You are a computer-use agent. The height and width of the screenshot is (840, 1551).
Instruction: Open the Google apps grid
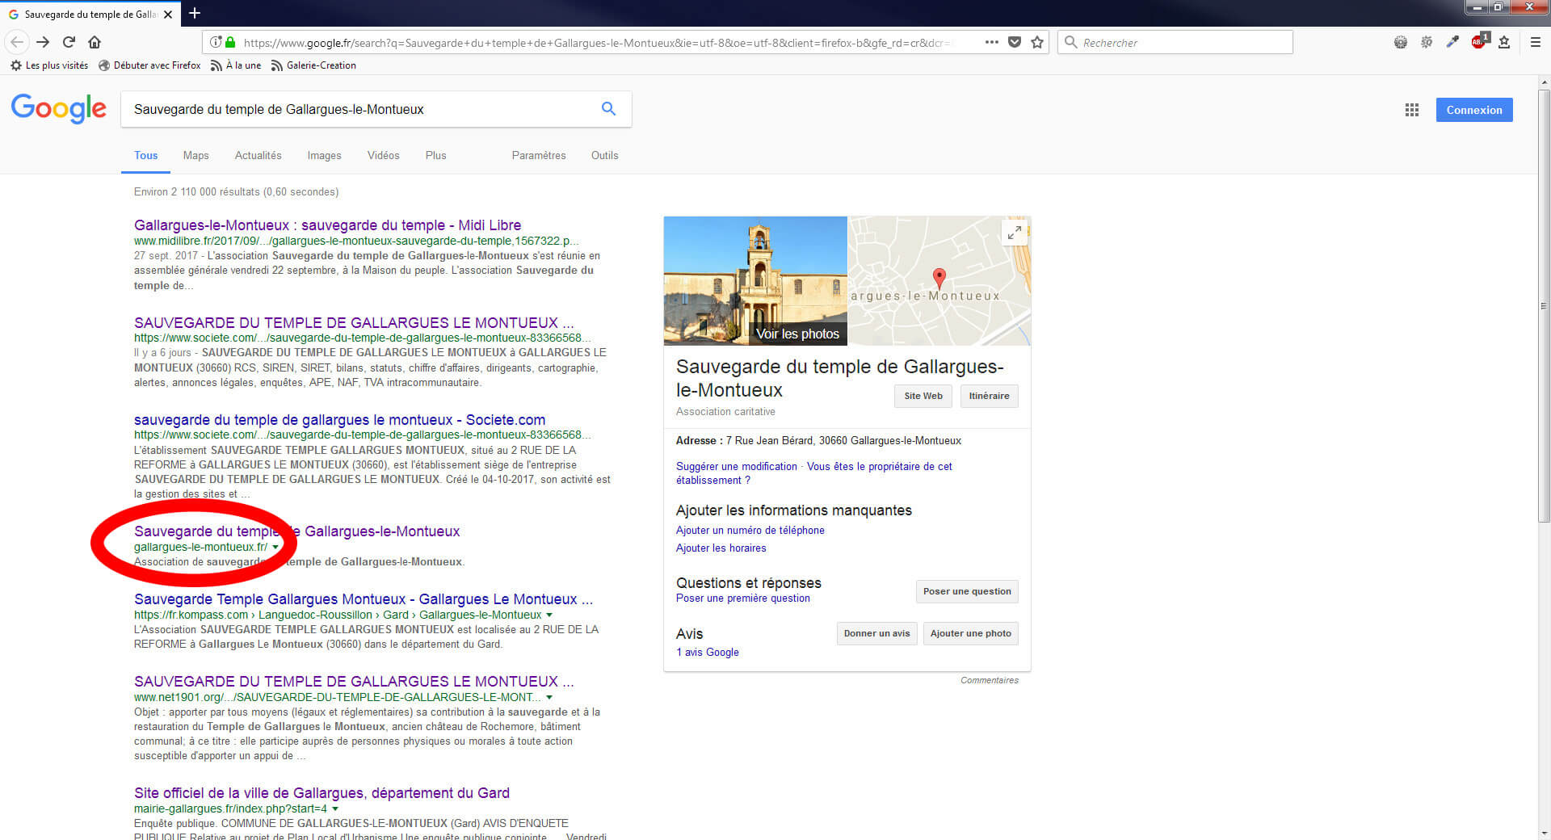tap(1411, 110)
